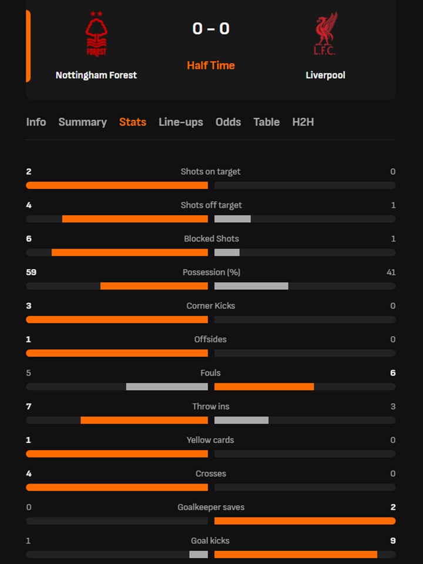Select the Stats tab

pyautogui.click(x=133, y=122)
